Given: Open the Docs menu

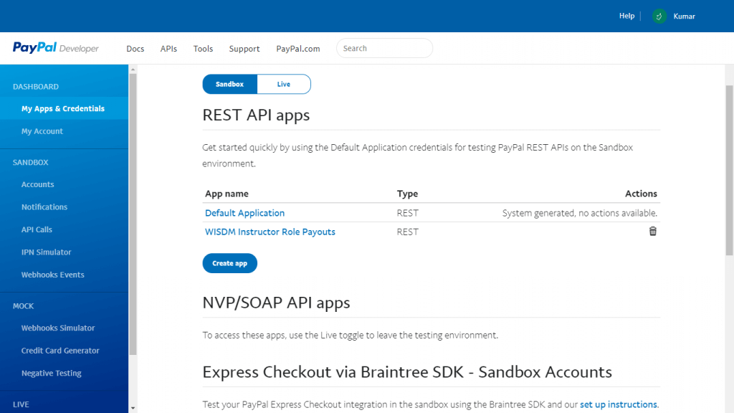Looking at the screenshot, I should 135,48.
